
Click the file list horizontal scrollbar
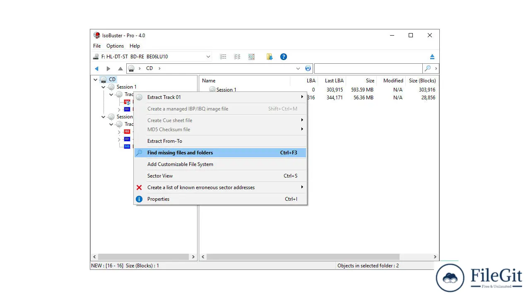pos(303,257)
